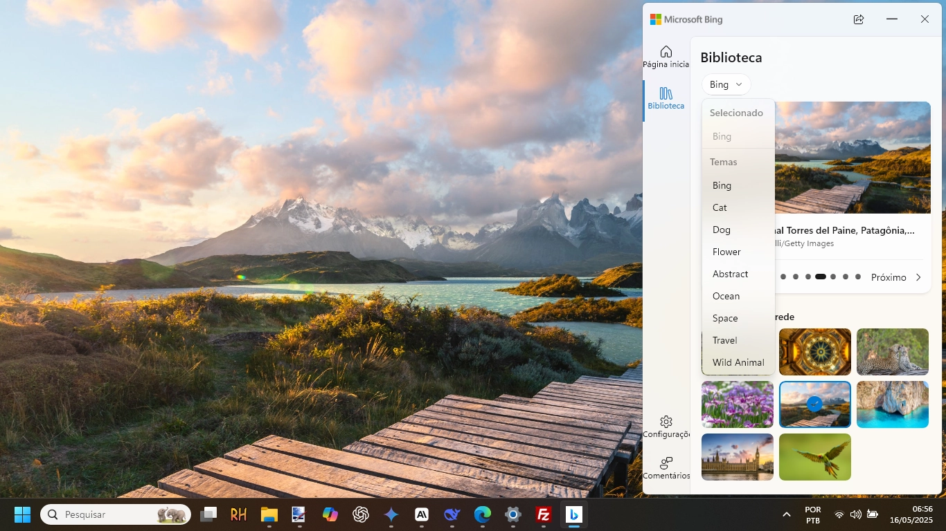Click the Pesquisar taskbar search box
Viewport: 946px width, 531px height.
[116, 514]
